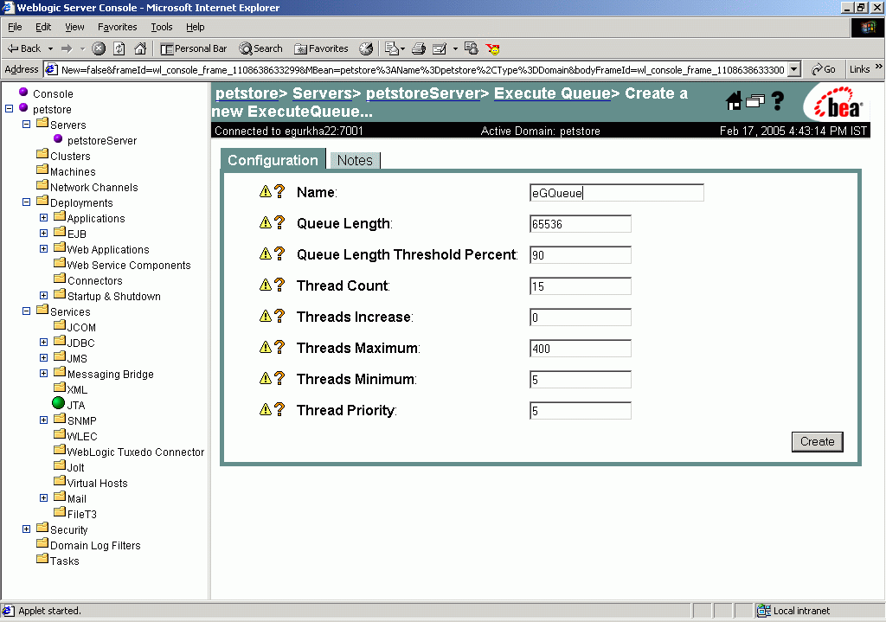Click the History toolbar icon
This screenshot has height=622, width=886.
coord(366,48)
